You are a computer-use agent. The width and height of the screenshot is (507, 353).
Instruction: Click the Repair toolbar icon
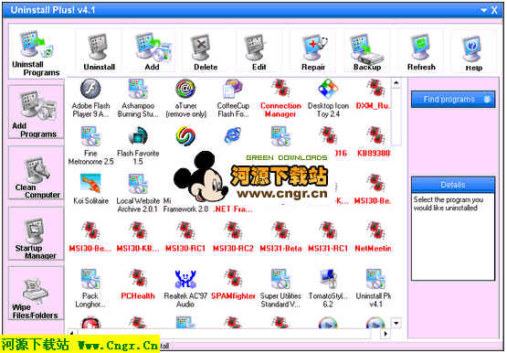(313, 52)
